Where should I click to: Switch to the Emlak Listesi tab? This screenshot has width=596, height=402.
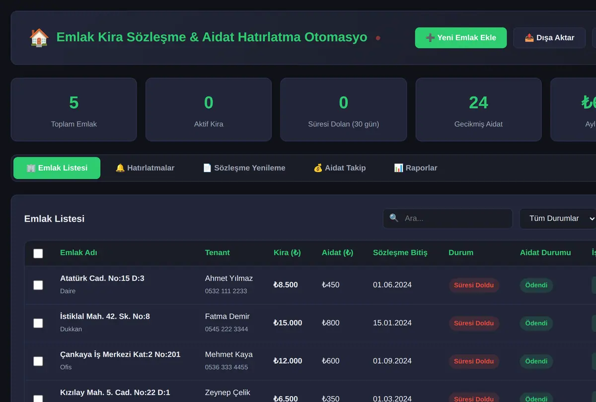click(57, 168)
